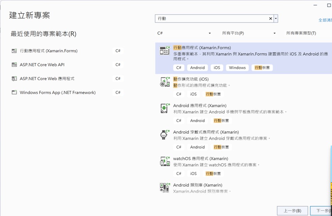Screen dimensions: 332x216
Task: Click the C# tag beside recent ASP.NET Core Web 應用程式
Action: (118, 79)
